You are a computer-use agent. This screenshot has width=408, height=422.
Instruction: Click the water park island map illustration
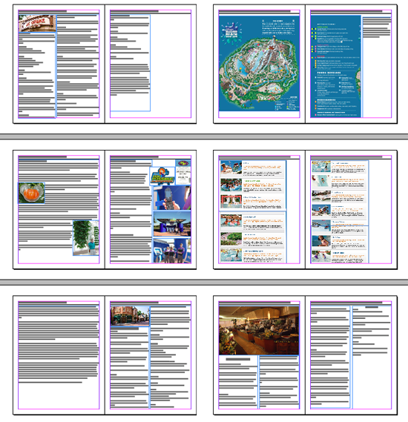[x=259, y=64]
